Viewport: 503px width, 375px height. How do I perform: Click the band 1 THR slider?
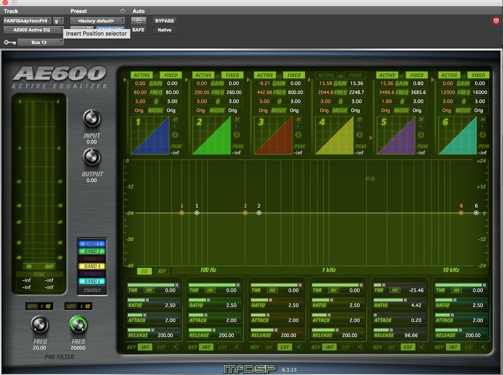point(153,285)
